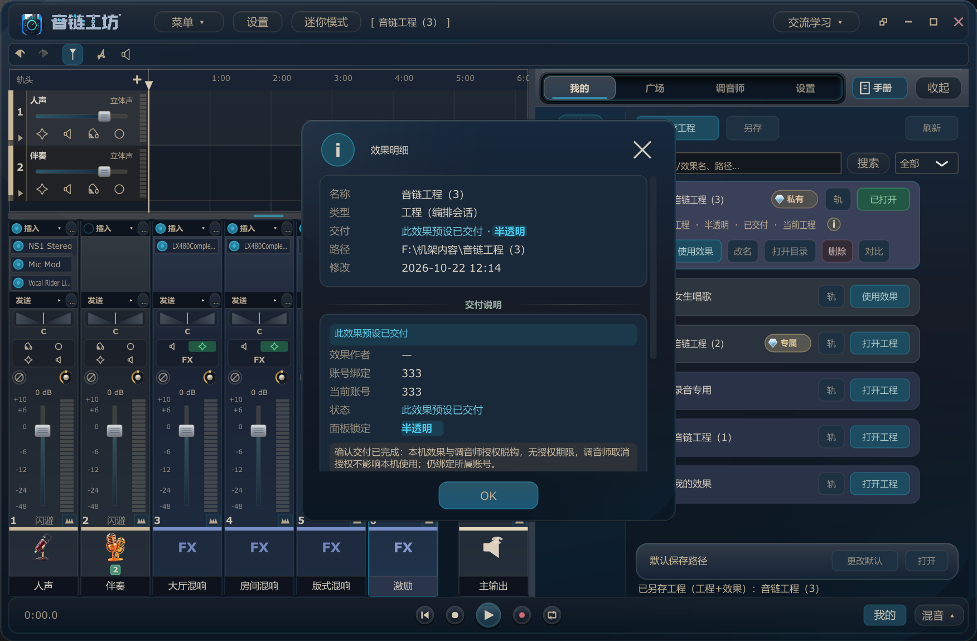Adjust the 人声 track volume slider
Screen dimensions: 977x641
coord(104,116)
